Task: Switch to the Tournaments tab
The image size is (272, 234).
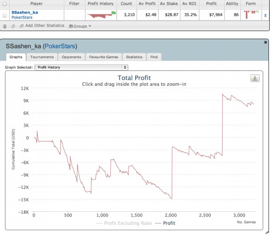Action: click(x=42, y=57)
